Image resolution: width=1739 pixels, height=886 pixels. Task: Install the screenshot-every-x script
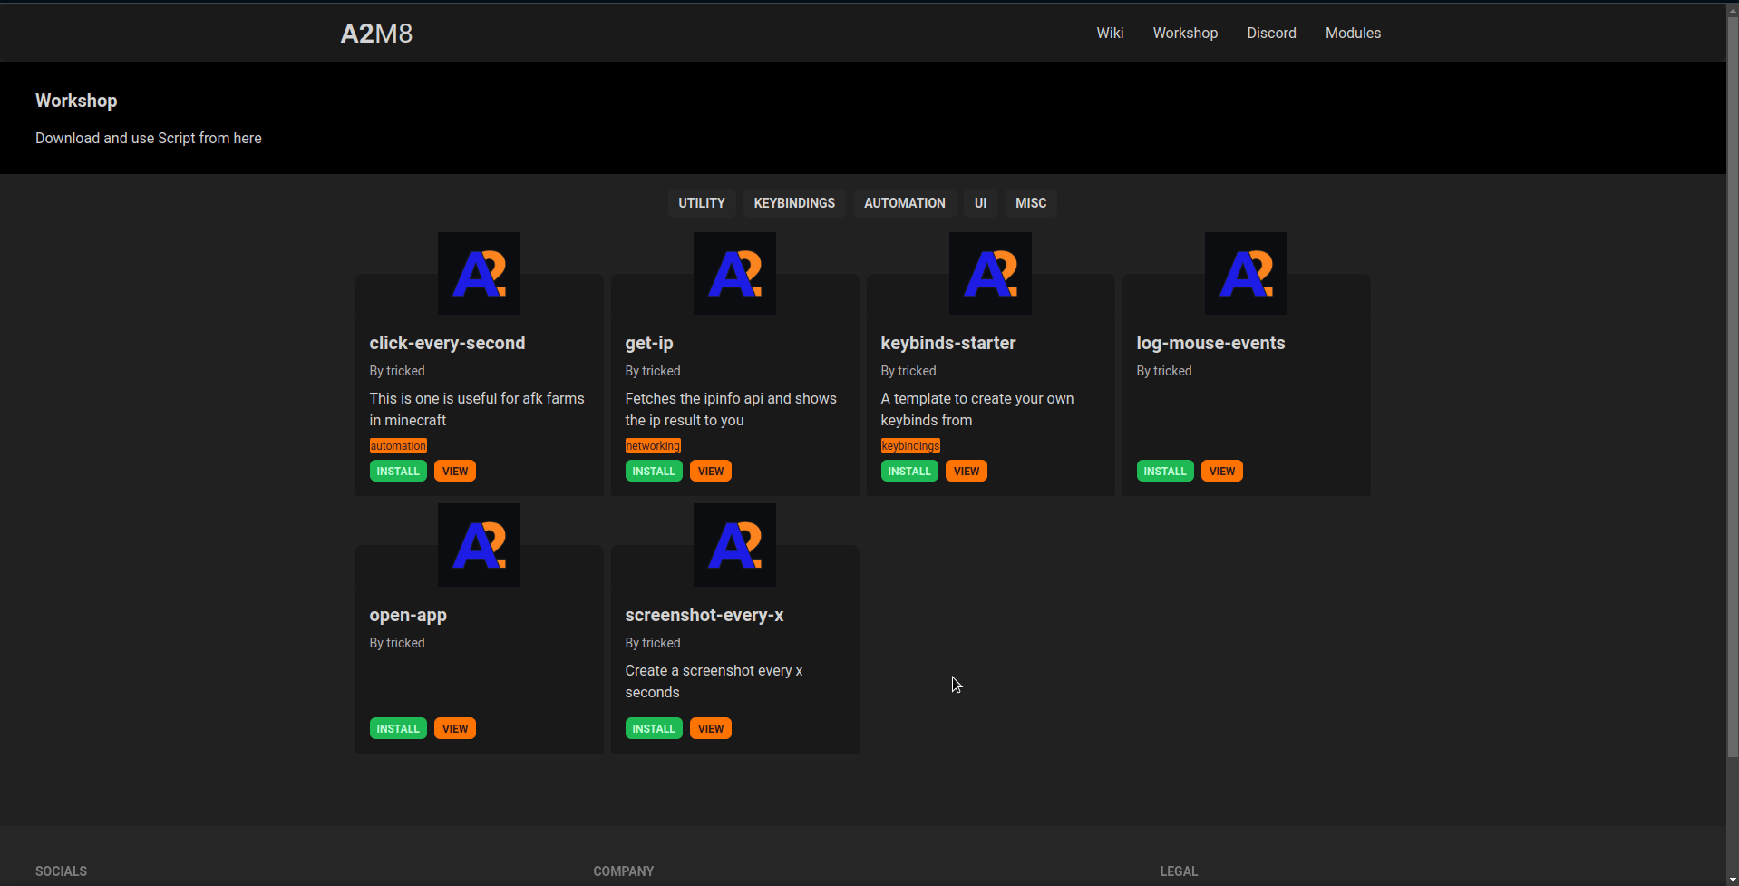point(653,729)
